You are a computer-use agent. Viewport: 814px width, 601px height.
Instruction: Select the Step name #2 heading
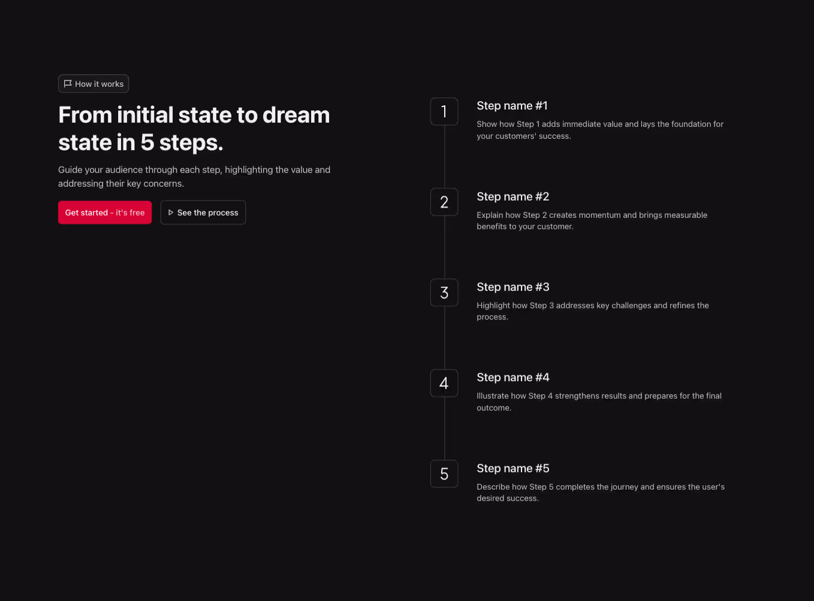tap(513, 196)
